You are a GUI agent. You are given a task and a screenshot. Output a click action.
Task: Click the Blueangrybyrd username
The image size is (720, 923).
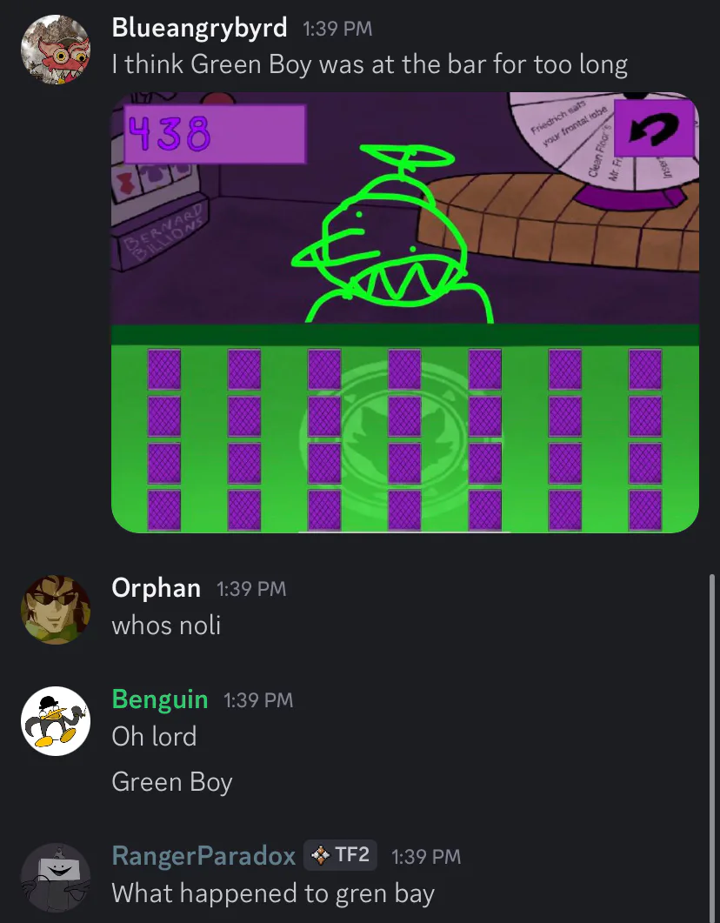199,28
